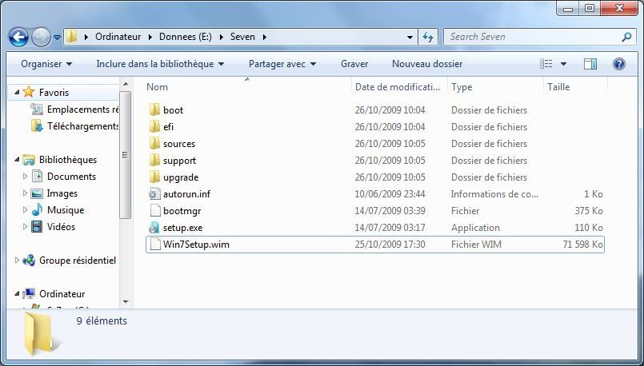Screen dimensions: 644x366
Task: Expand the Documents library node
Action: pos(25,177)
